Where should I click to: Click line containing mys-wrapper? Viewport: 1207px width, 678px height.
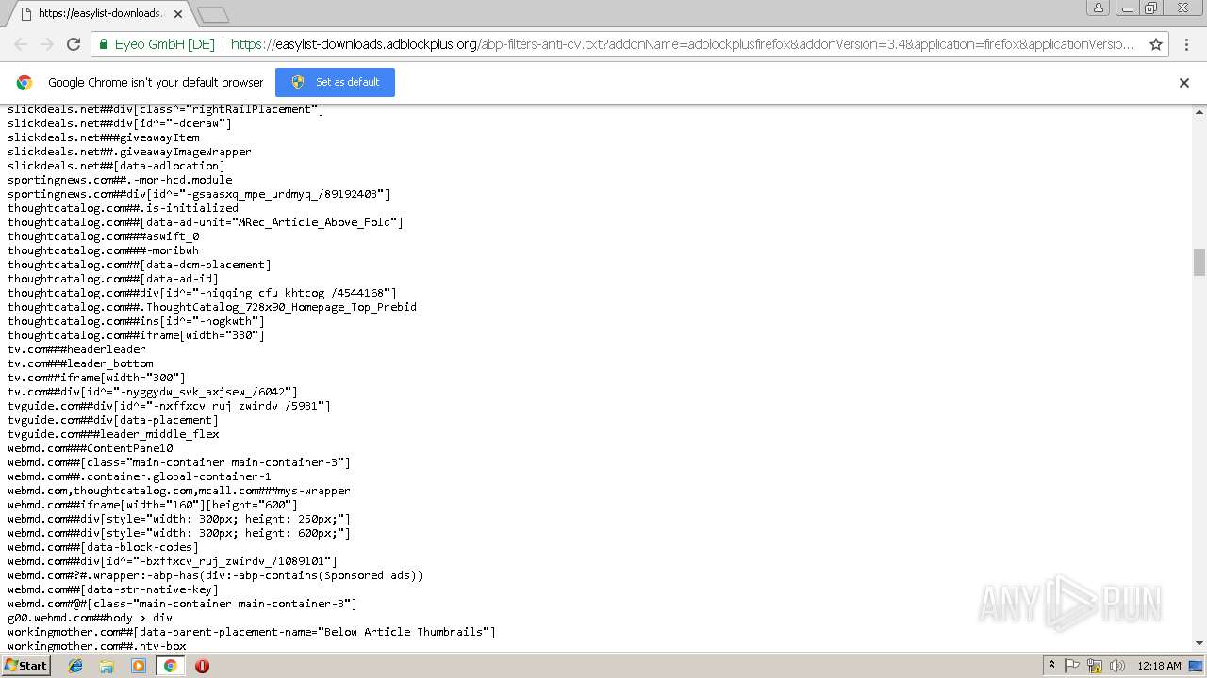(x=179, y=491)
